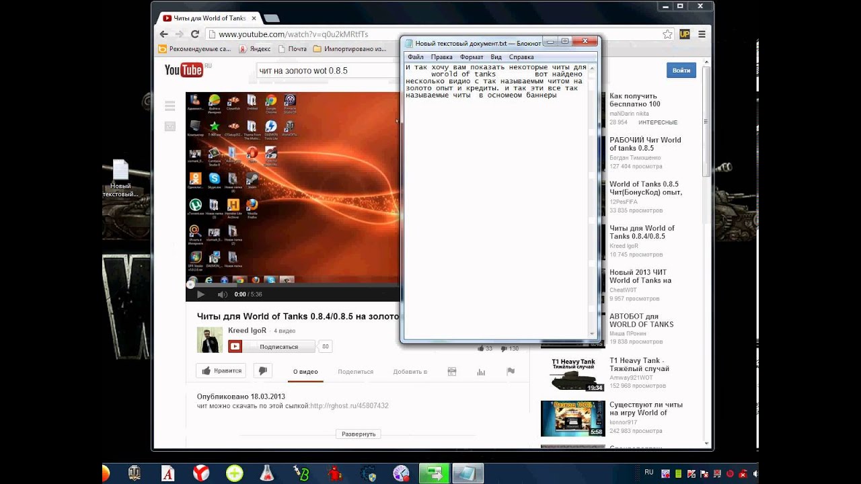Dislike the video with thumbs-down button

coord(262,370)
